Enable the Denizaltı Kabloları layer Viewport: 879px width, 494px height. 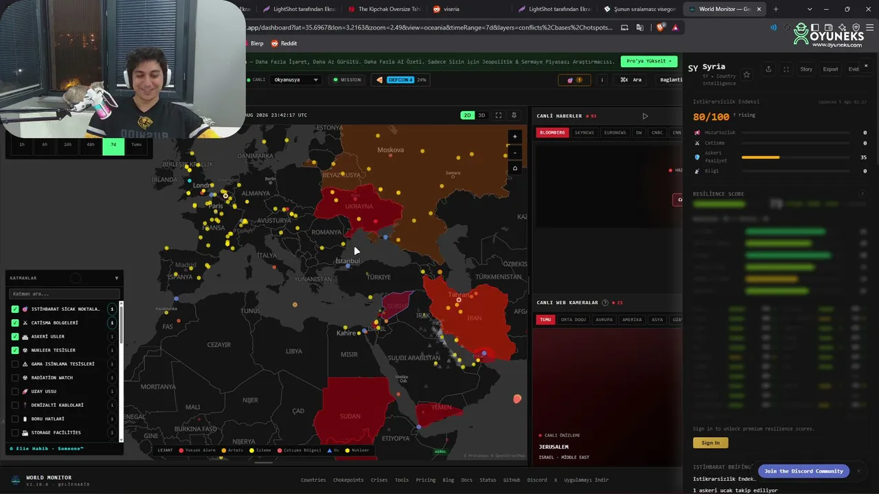coord(15,405)
